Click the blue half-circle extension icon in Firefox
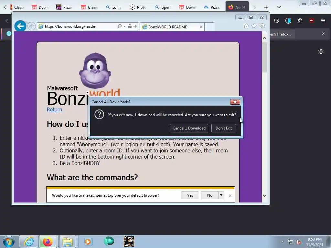The height and width of the screenshot is (248, 331). click(x=288, y=21)
